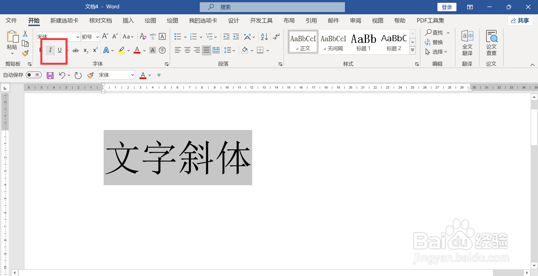
Task: Align text to the left
Action: pos(178,50)
